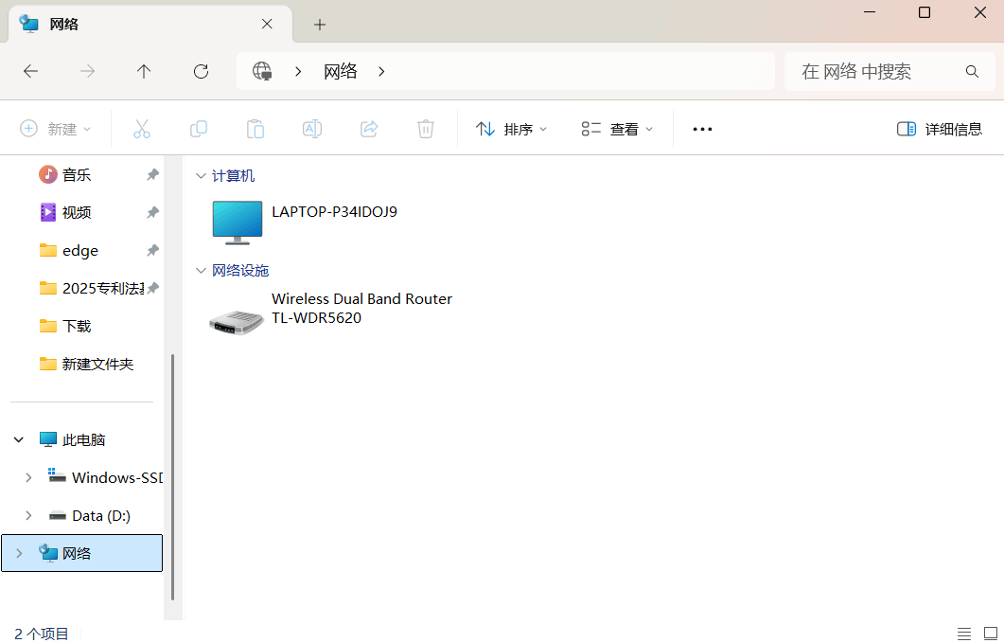The image size is (1004, 643).
Task: Select Windows-SSD drive in sidebar
Action: (117, 477)
